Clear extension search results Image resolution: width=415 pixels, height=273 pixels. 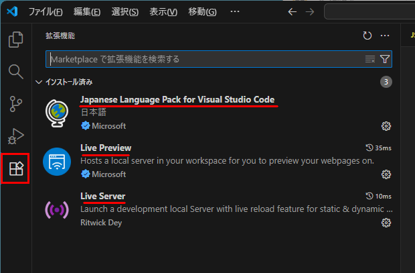(x=370, y=59)
